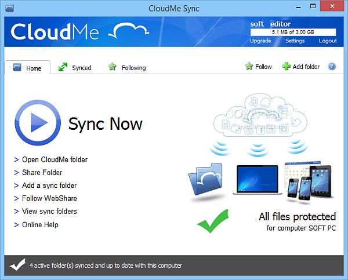Click the Share Folder link
Image resolution: width=348 pixels, height=280 pixels.
pos(42,172)
